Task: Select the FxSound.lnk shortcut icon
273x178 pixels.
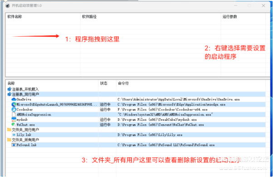Action: pyautogui.click(x=14, y=145)
